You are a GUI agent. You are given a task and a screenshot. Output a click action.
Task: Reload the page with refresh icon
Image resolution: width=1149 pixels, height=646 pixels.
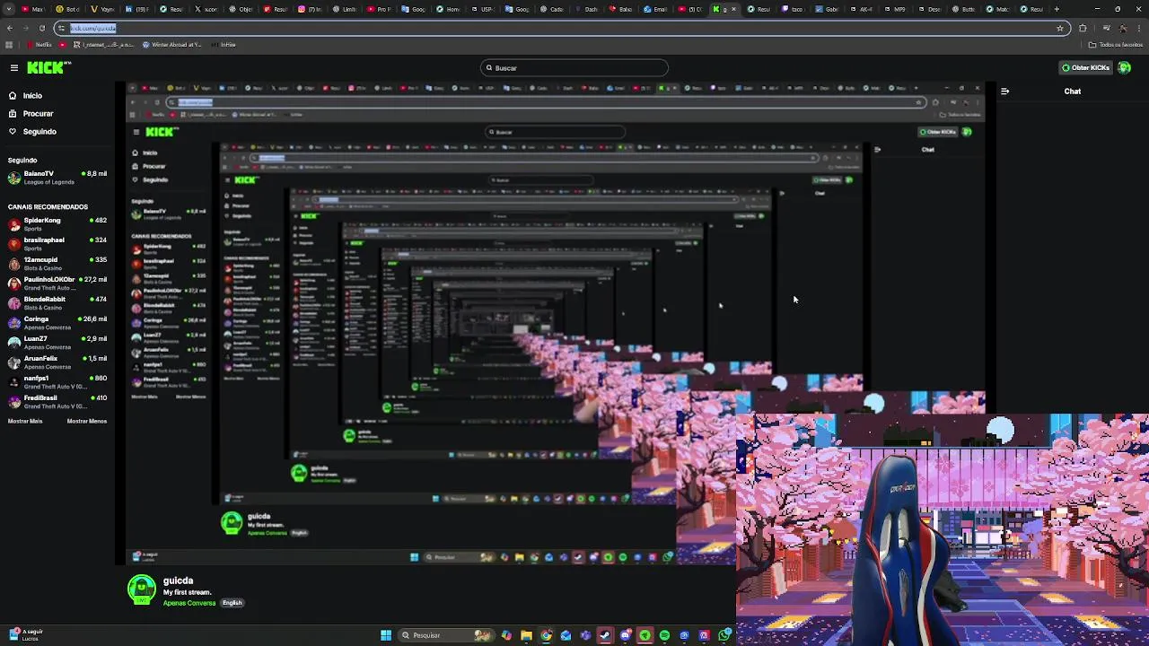41,28
